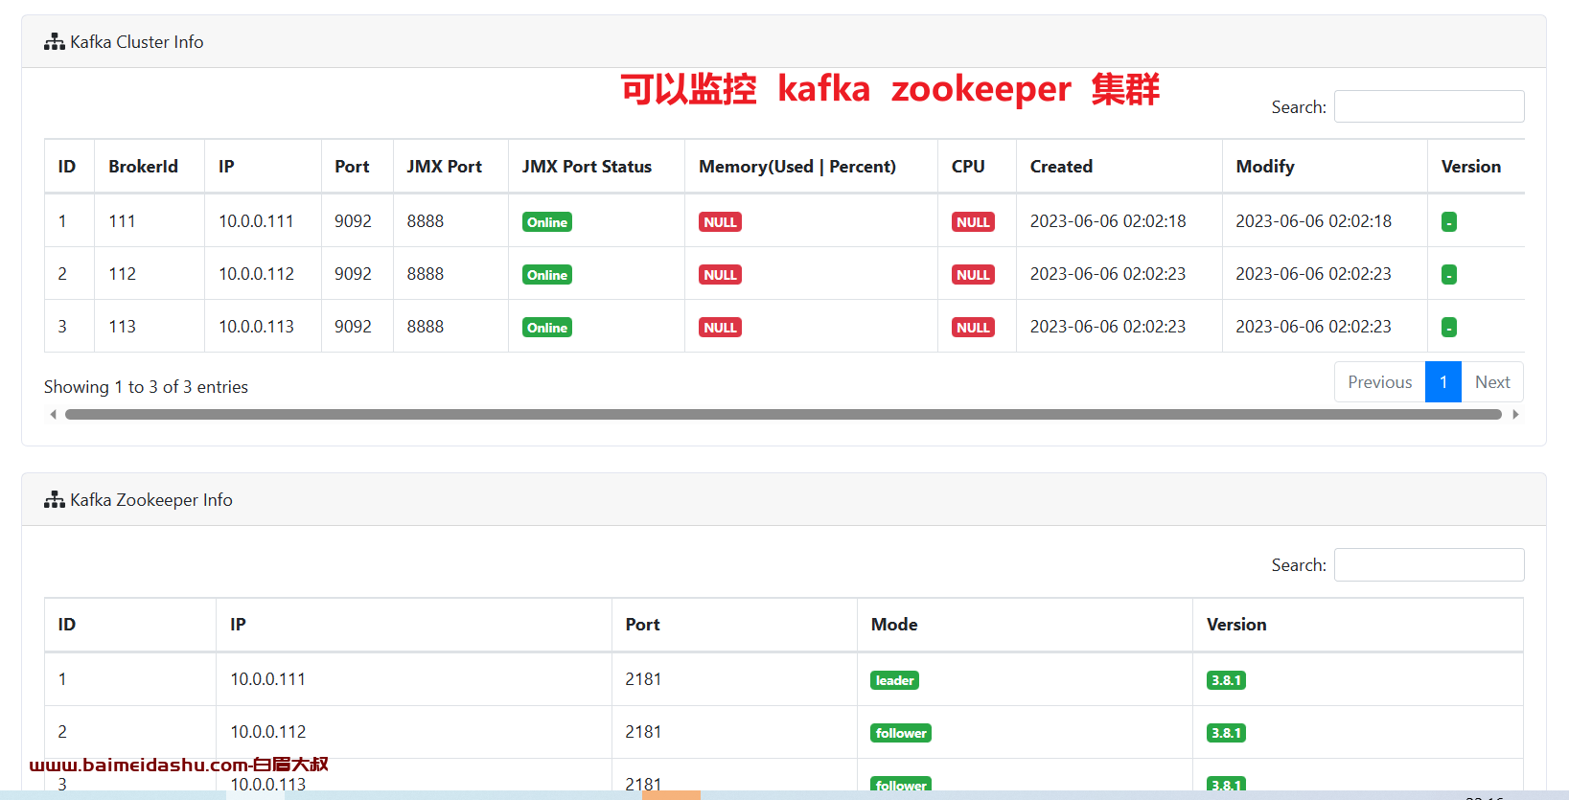1569x800 pixels.
Task: Click Memory NULL badge for broker 112
Action: pos(720,275)
